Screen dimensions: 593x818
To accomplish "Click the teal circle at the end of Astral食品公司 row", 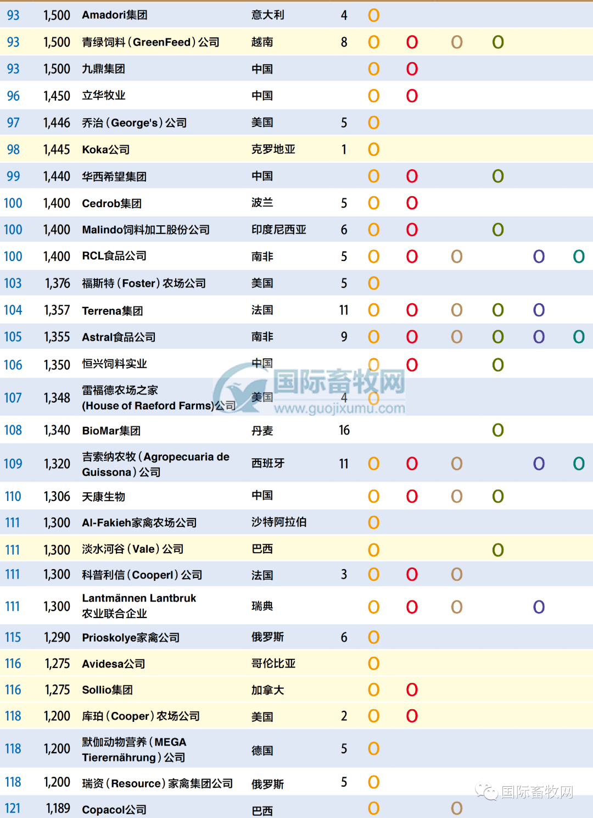I will 578,337.
